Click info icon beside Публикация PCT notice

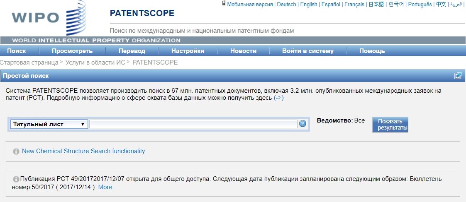[16, 179]
